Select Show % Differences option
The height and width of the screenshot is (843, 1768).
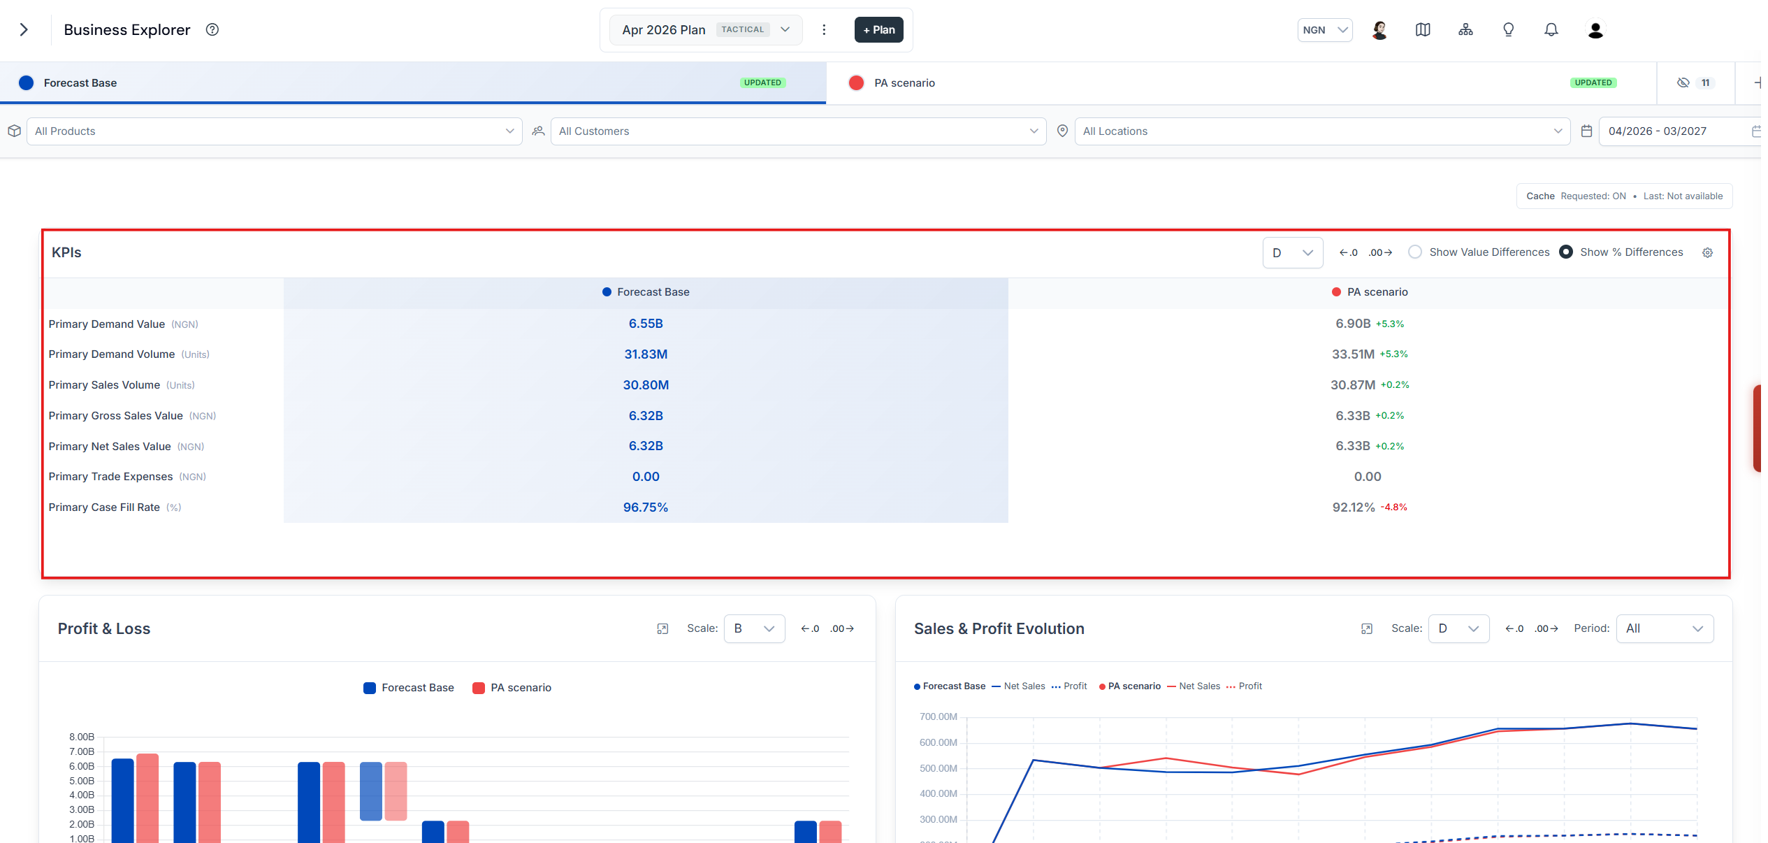click(x=1621, y=252)
